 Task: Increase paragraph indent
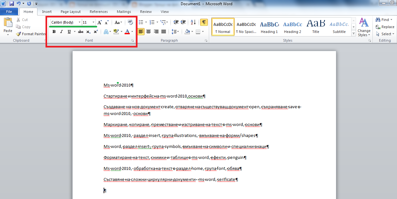point(183,22)
